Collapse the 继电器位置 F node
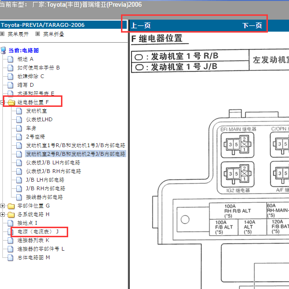Viewport: 289px width, 289px height. click(x=2, y=102)
